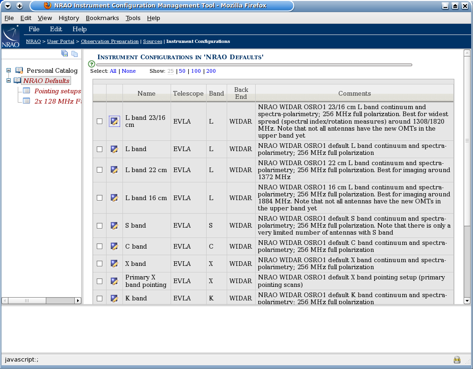Screen dimensions: 473x369
Task: Check the checkbox for the L band row
Action: pyautogui.click(x=99, y=149)
